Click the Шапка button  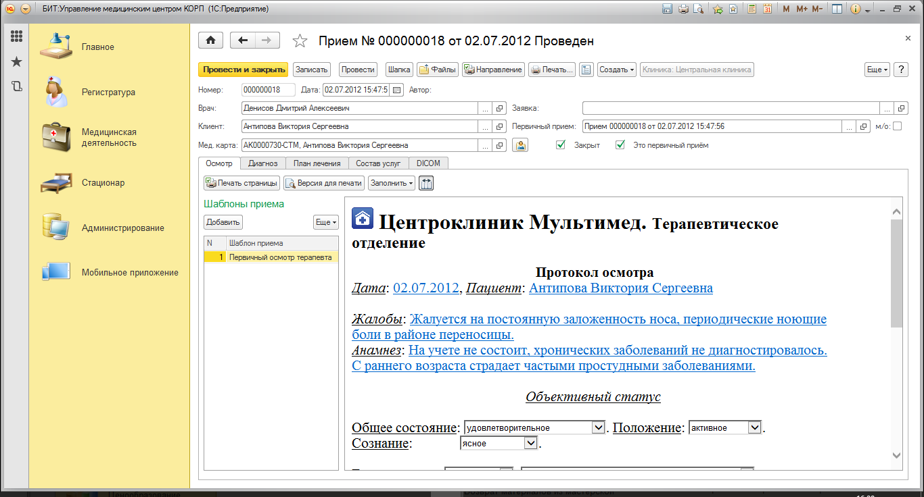[x=399, y=70]
